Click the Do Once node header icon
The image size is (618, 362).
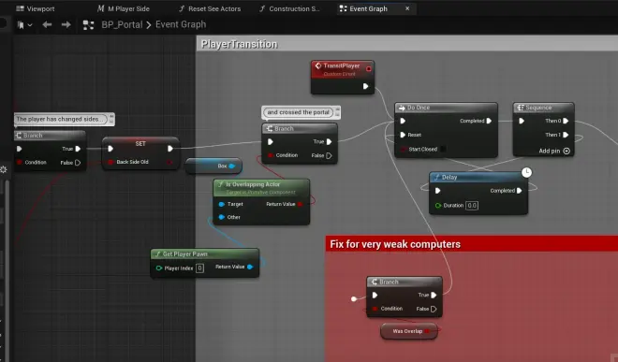[402, 108]
